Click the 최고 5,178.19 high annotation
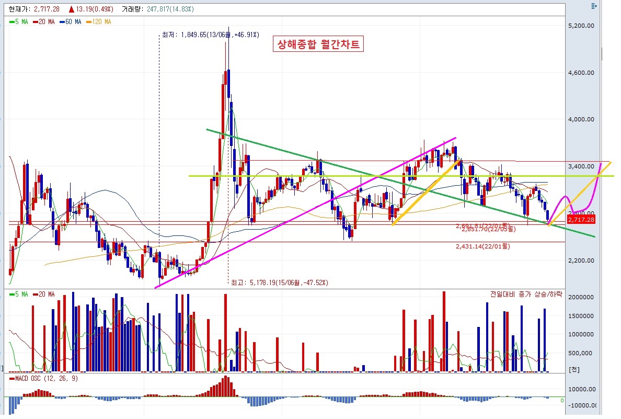The height and width of the screenshot is (419, 621). pyautogui.click(x=280, y=282)
